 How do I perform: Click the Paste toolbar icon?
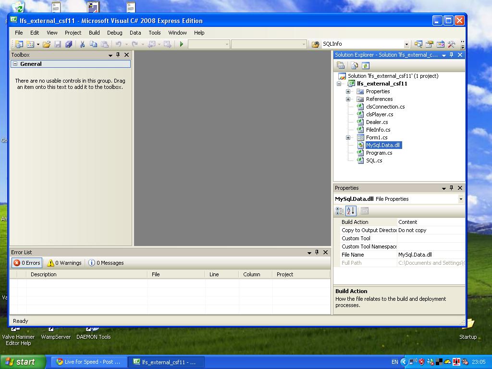click(104, 44)
